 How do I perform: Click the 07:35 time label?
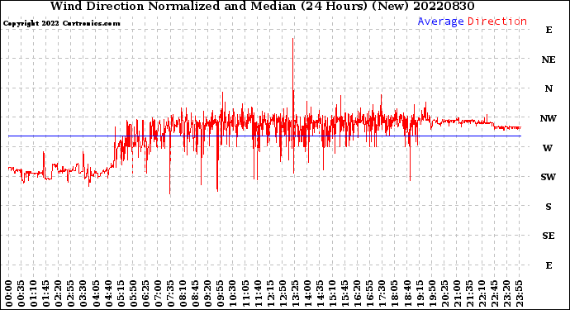tap(170, 294)
